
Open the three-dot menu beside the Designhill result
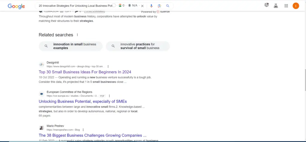pyautogui.click(x=108, y=66)
